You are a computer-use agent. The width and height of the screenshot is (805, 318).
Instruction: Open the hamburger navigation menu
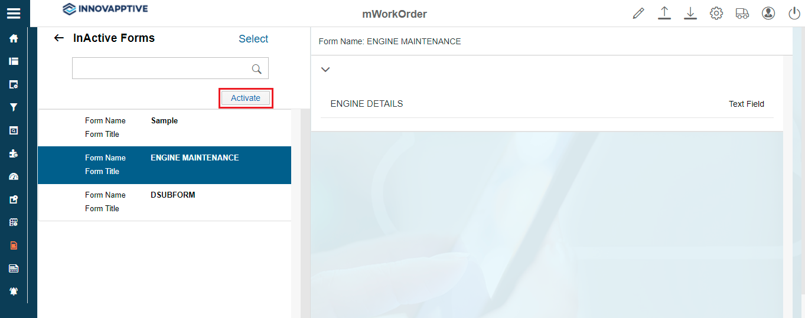(14, 14)
